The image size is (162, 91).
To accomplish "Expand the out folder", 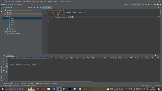I will click(6, 14).
